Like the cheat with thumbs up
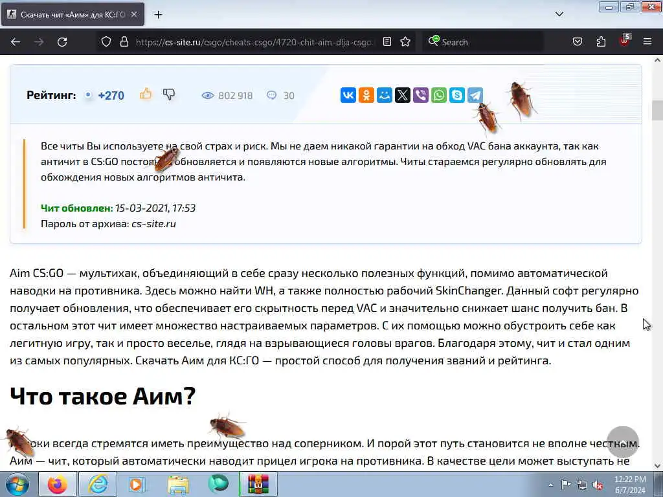The width and height of the screenshot is (663, 497). pos(146,94)
